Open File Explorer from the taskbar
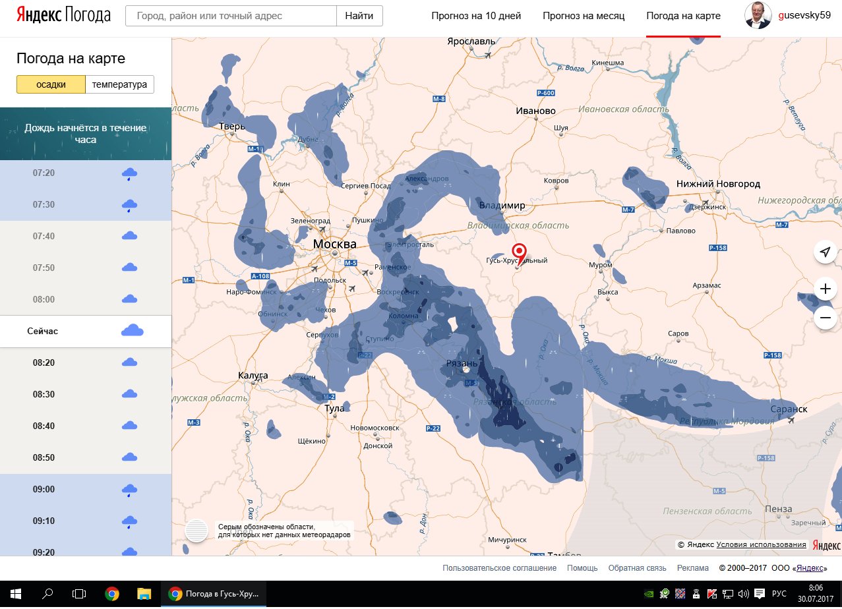Screen dimensions: 842x609 [144, 594]
